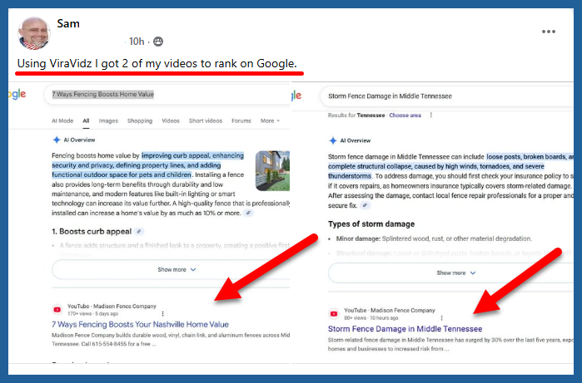
Task: Open three-dot menu beside Storm Fence result's view count
Action: (x=441, y=317)
